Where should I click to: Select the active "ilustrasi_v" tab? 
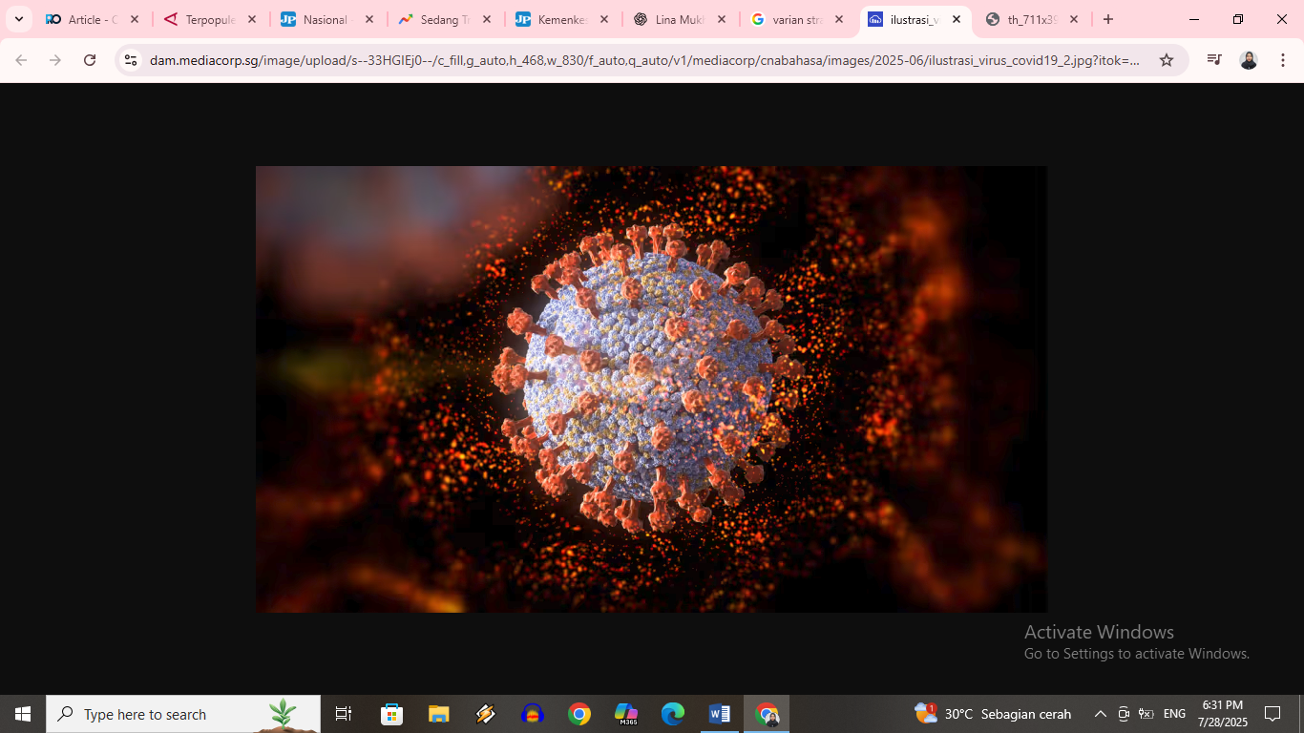click(x=914, y=19)
